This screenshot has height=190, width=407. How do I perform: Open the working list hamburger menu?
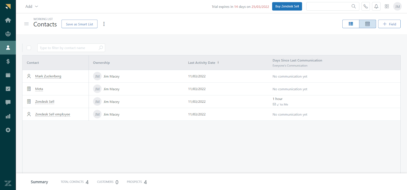click(26, 24)
